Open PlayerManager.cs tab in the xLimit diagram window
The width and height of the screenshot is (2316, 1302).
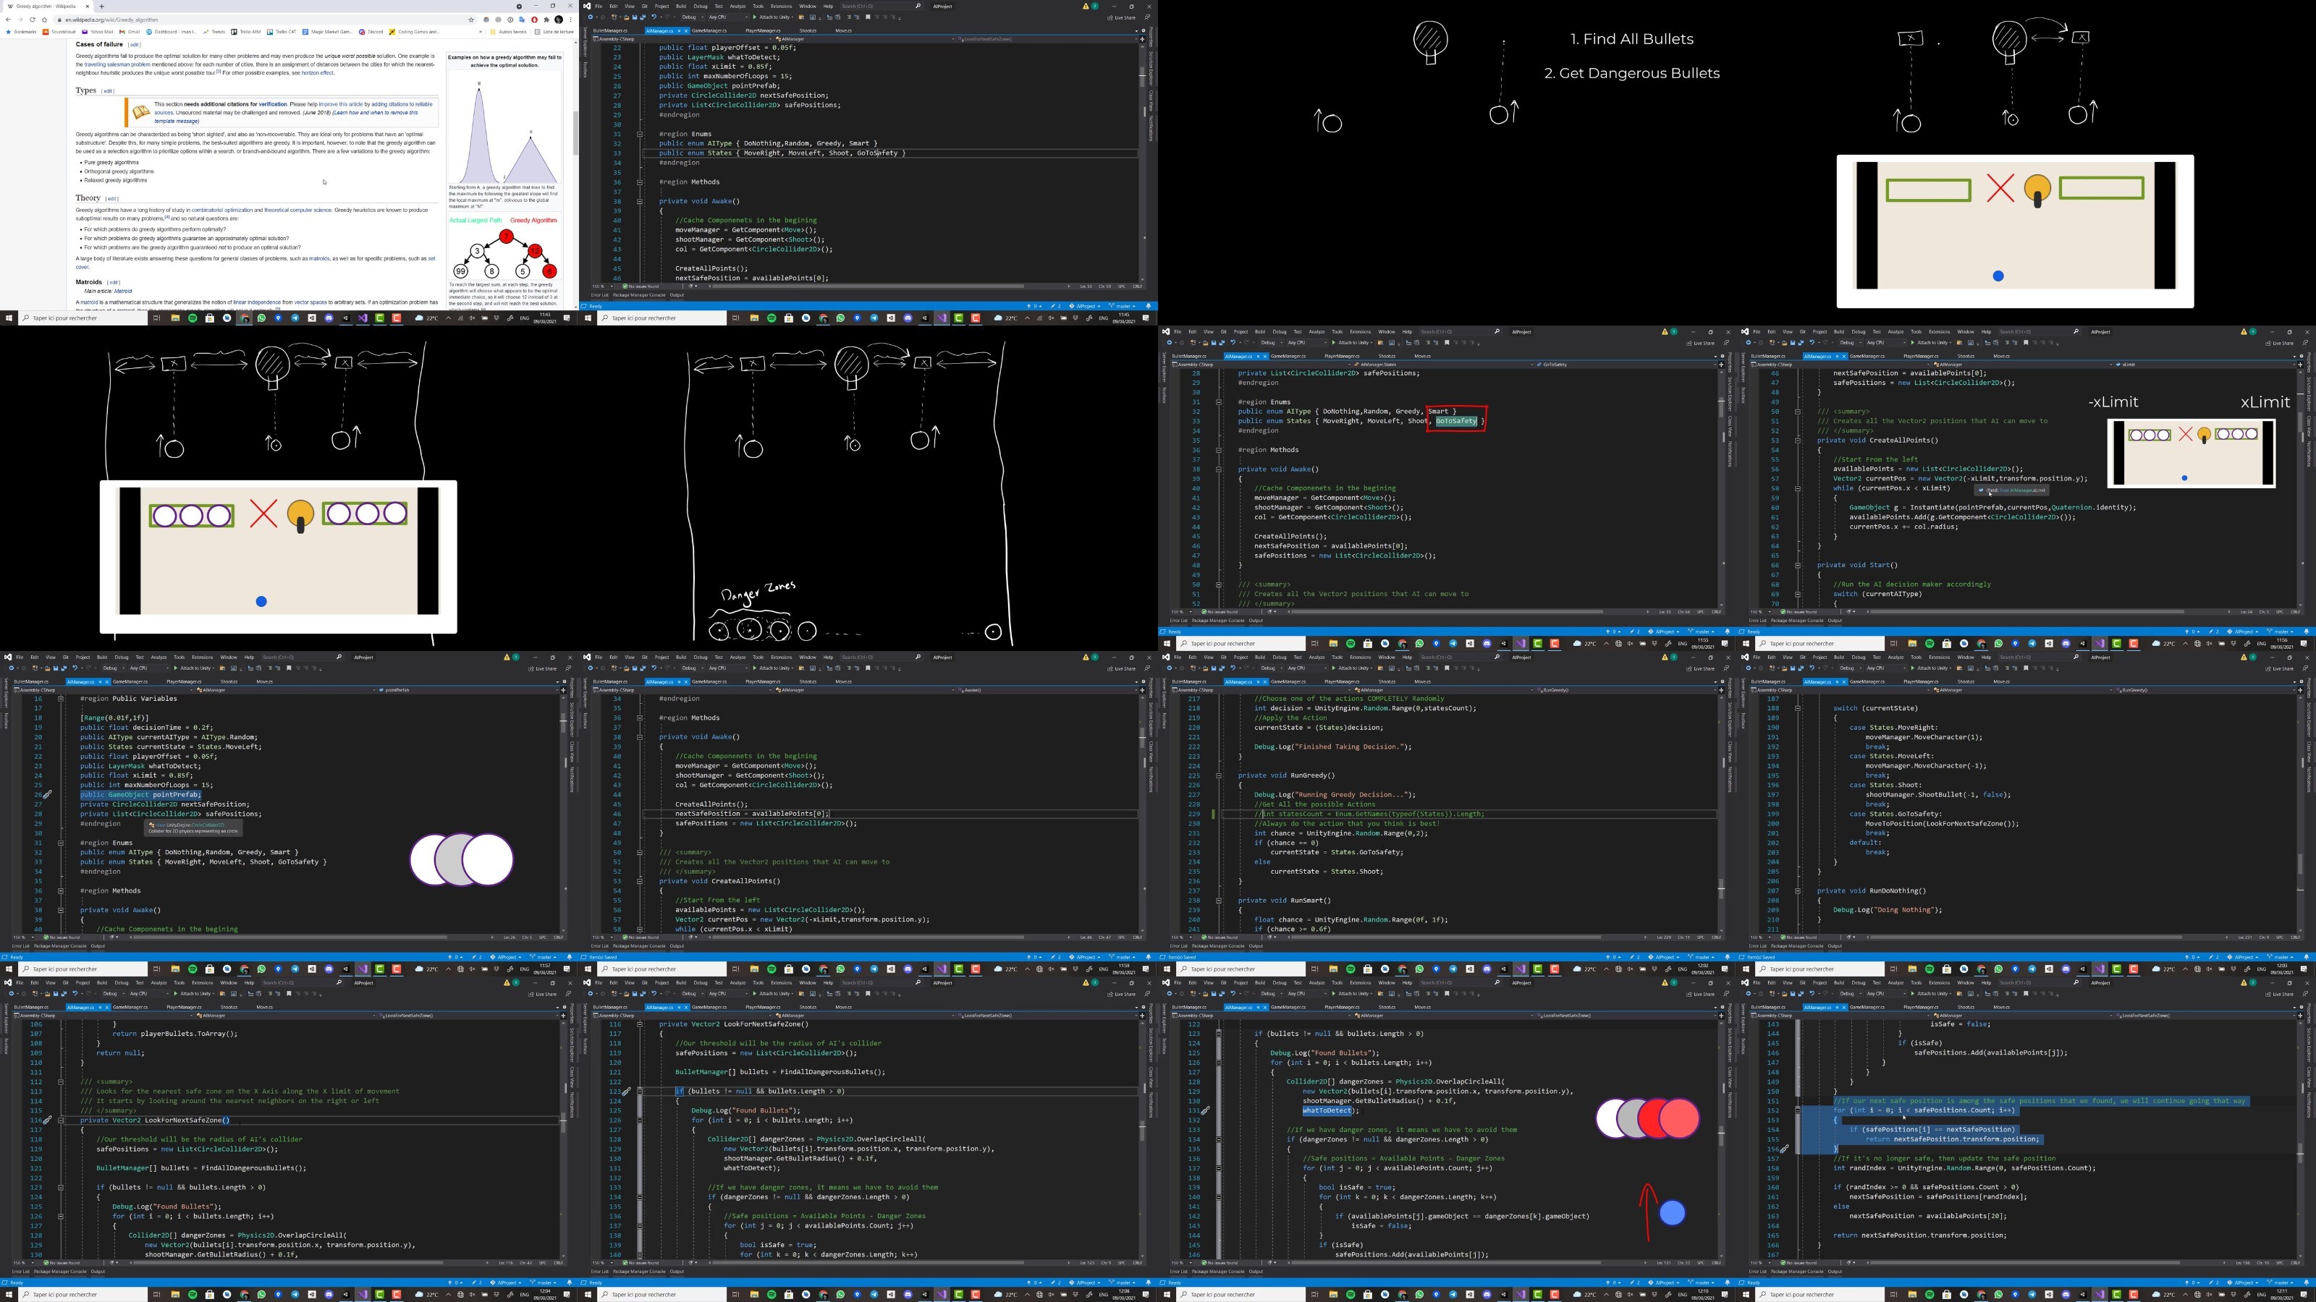[x=1922, y=356]
